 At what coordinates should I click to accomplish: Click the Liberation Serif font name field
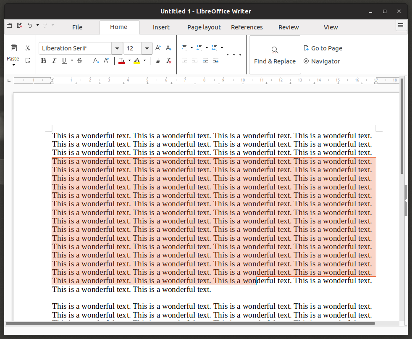tap(76, 48)
